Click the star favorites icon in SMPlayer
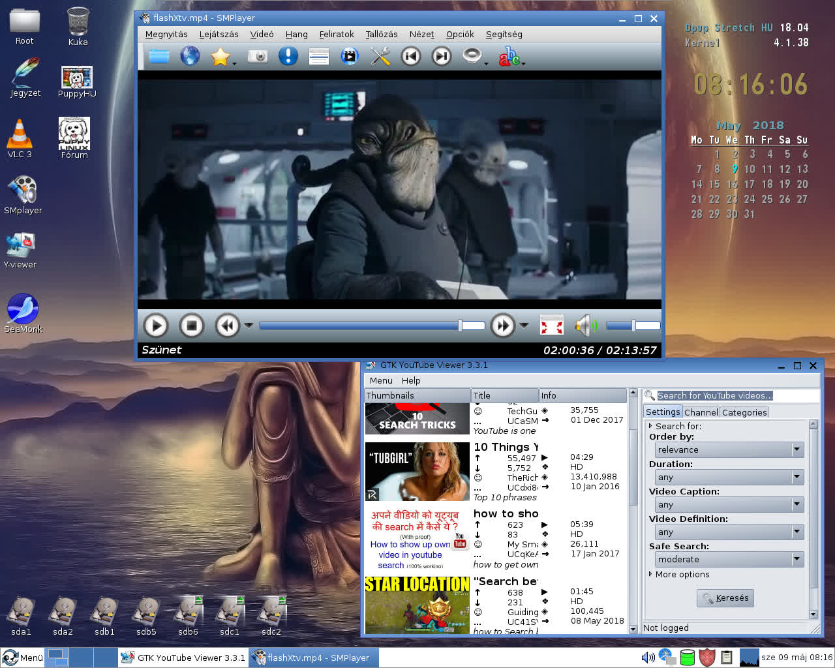This screenshot has width=835, height=668. [220, 57]
